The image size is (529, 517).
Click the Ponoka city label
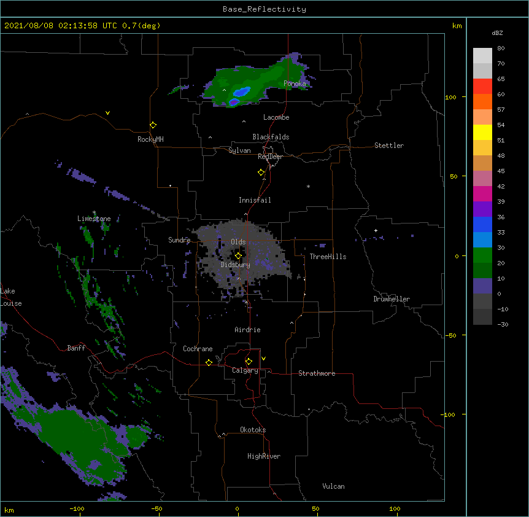click(295, 84)
